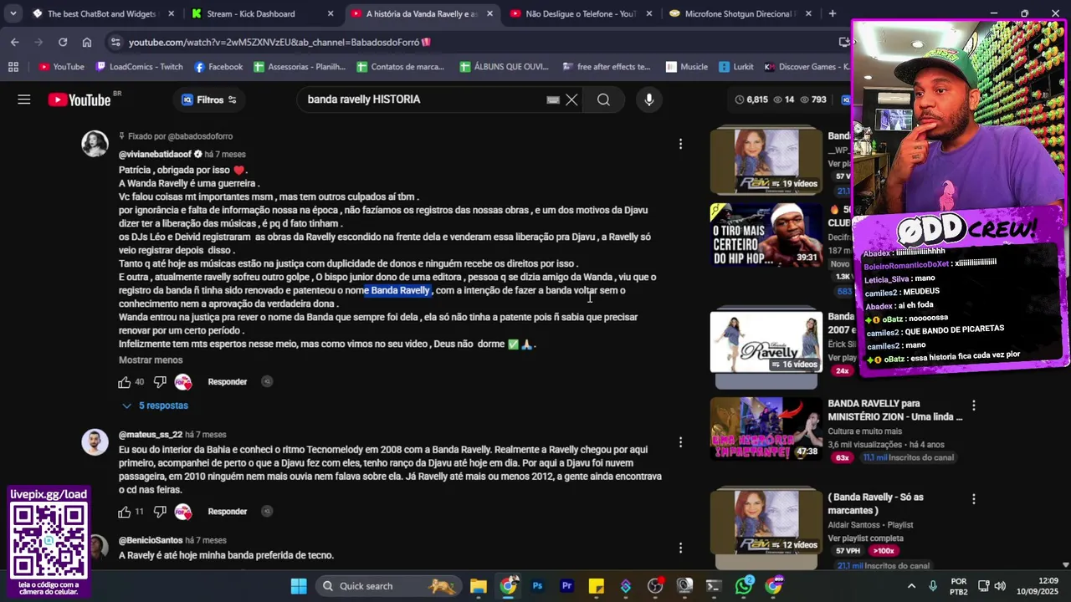The image size is (1071, 602).
Task: Open Contatos de marca... bookmark
Action: (x=401, y=67)
